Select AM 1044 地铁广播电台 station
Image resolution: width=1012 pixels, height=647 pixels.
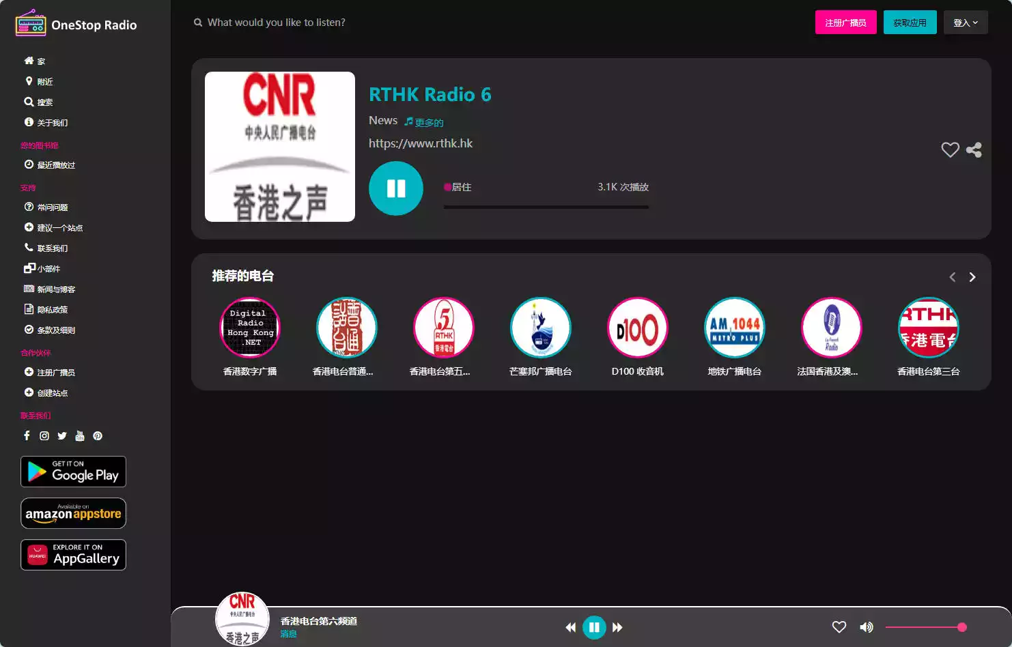(x=735, y=328)
